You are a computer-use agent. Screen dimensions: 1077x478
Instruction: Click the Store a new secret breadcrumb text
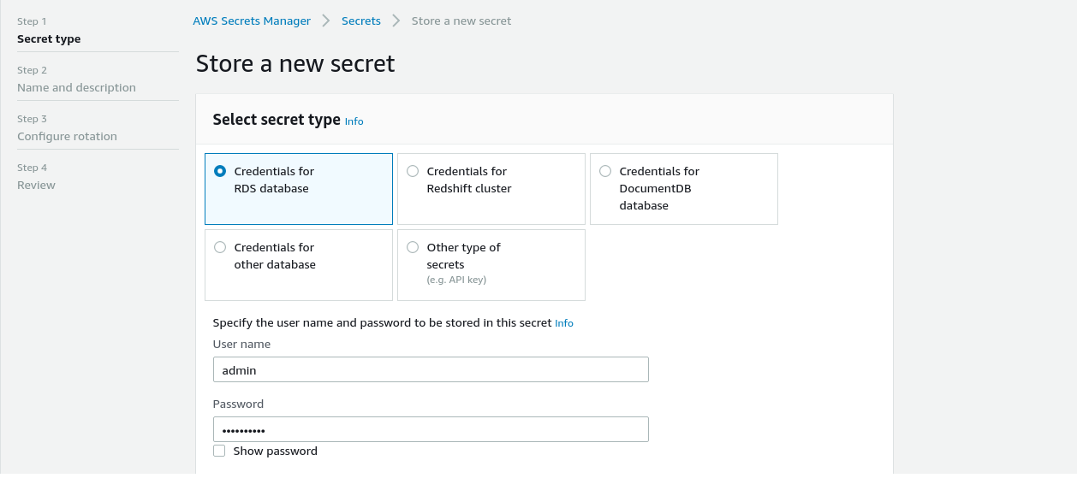tap(461, 21)
